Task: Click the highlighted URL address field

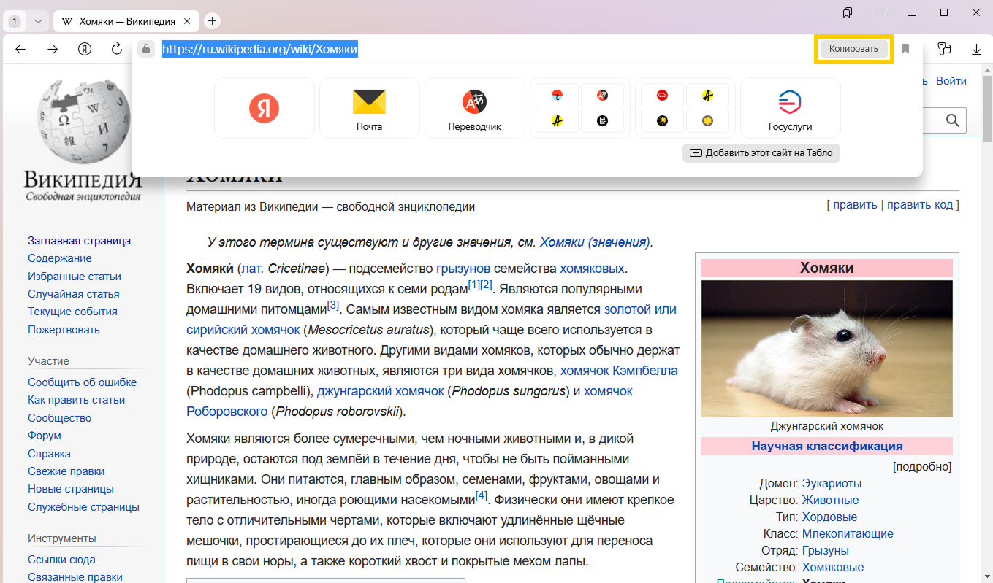Action: click(x=259, y=49)
